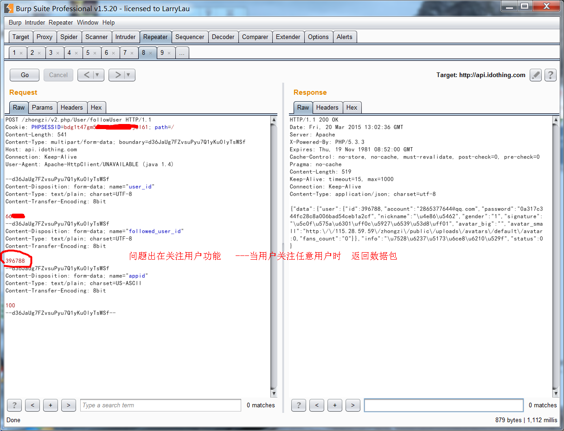Open the Help menu
The width and height of the screenshot is (564, 431).
[x=109, y=22]
